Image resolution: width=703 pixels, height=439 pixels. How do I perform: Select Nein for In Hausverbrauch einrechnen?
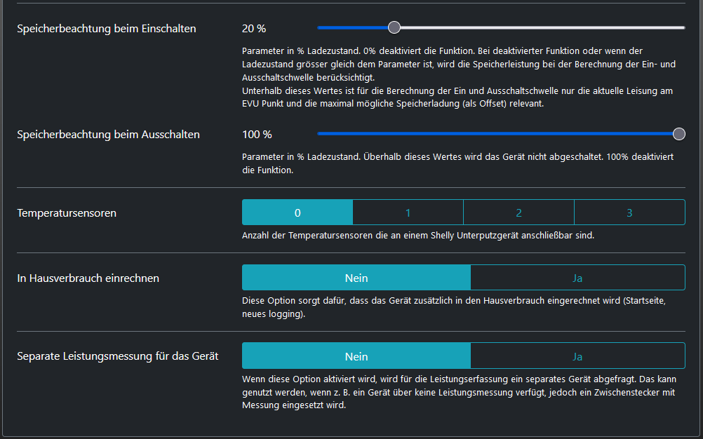[356, 278]
